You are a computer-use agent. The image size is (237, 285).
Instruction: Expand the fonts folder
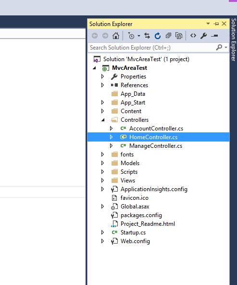pos(102,155)
